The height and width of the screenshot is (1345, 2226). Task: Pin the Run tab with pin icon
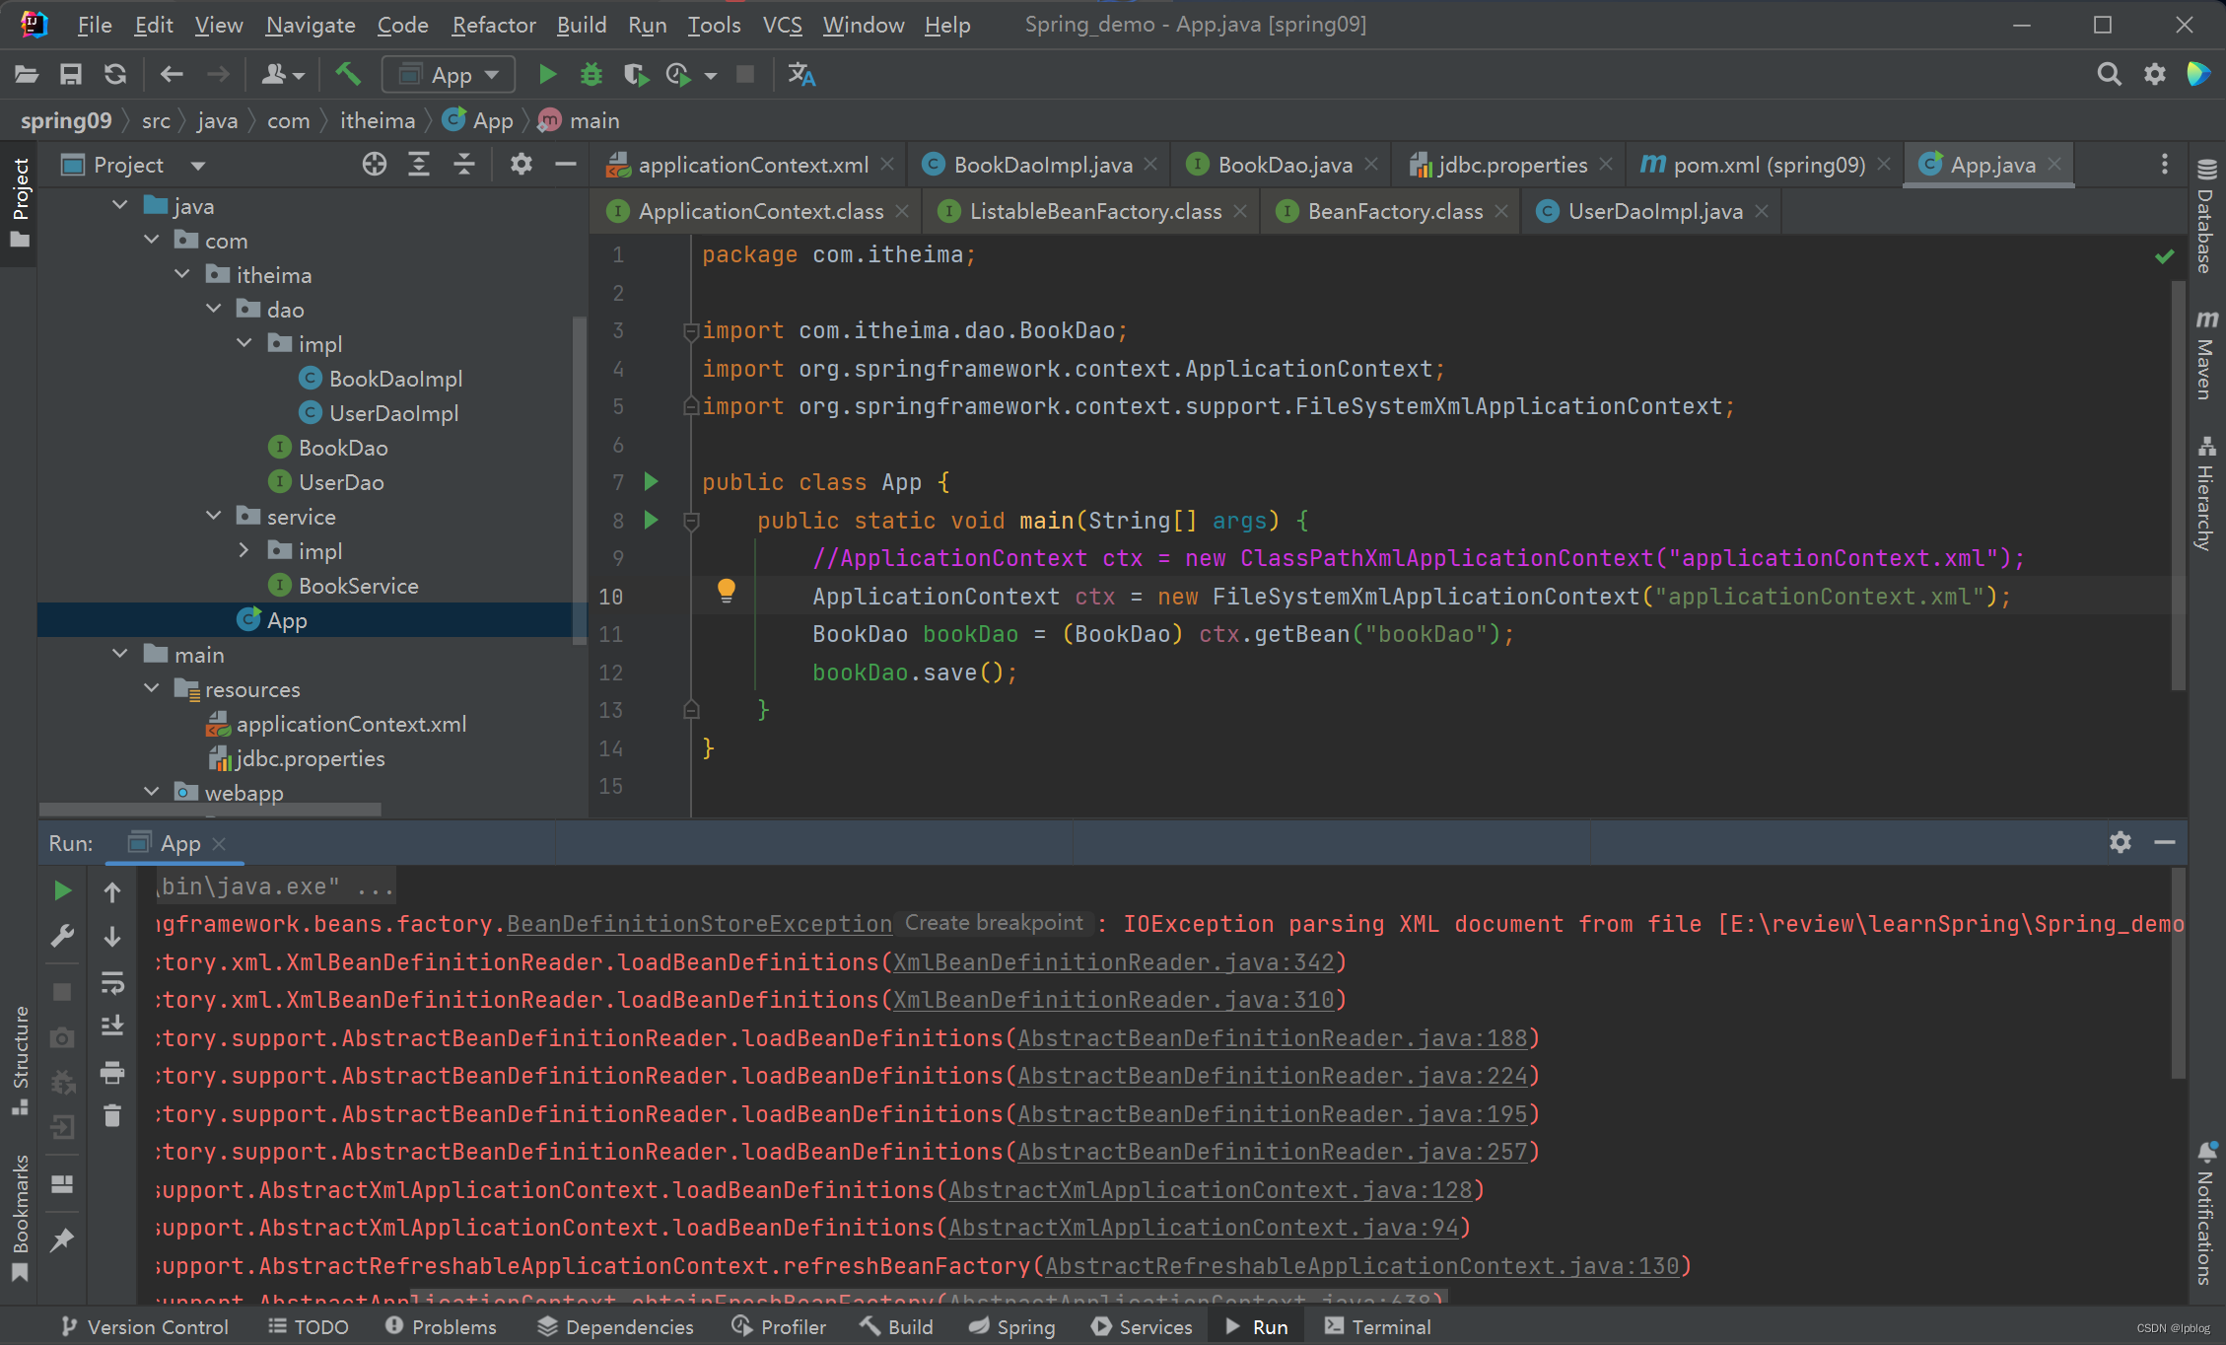[62, 1239]
